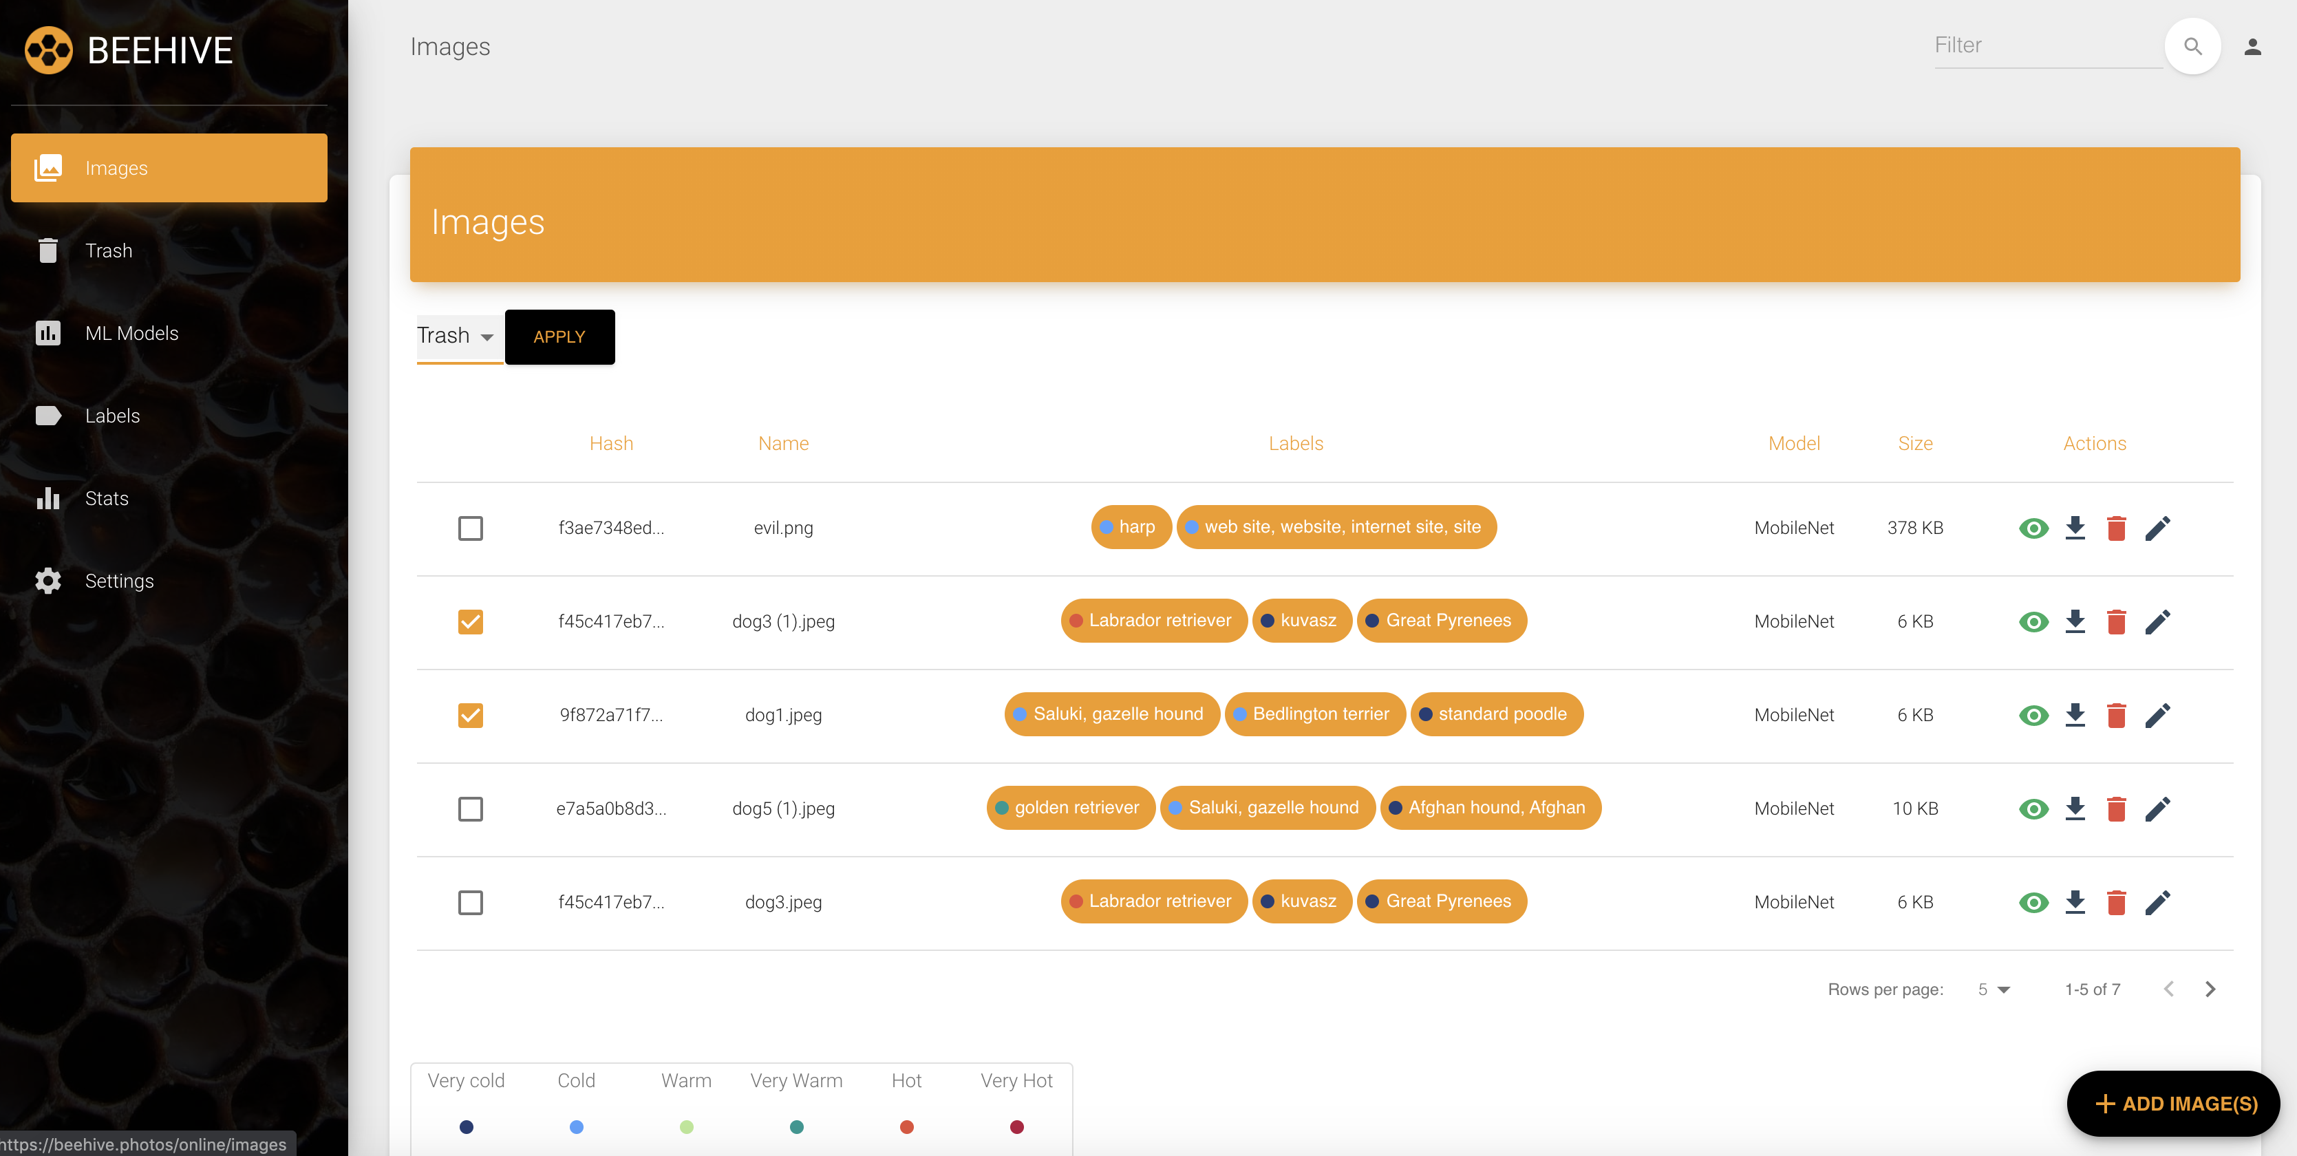Open ML Models in the sidebar
This screenshot has height=1156, width=2297.
pyautogui.click(x=132, y=334)
